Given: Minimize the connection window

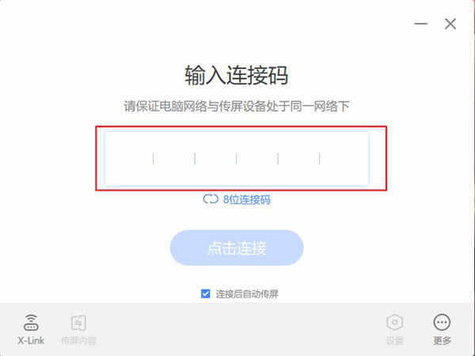Looking at the screenshot, I should click(x=421, y=24).
